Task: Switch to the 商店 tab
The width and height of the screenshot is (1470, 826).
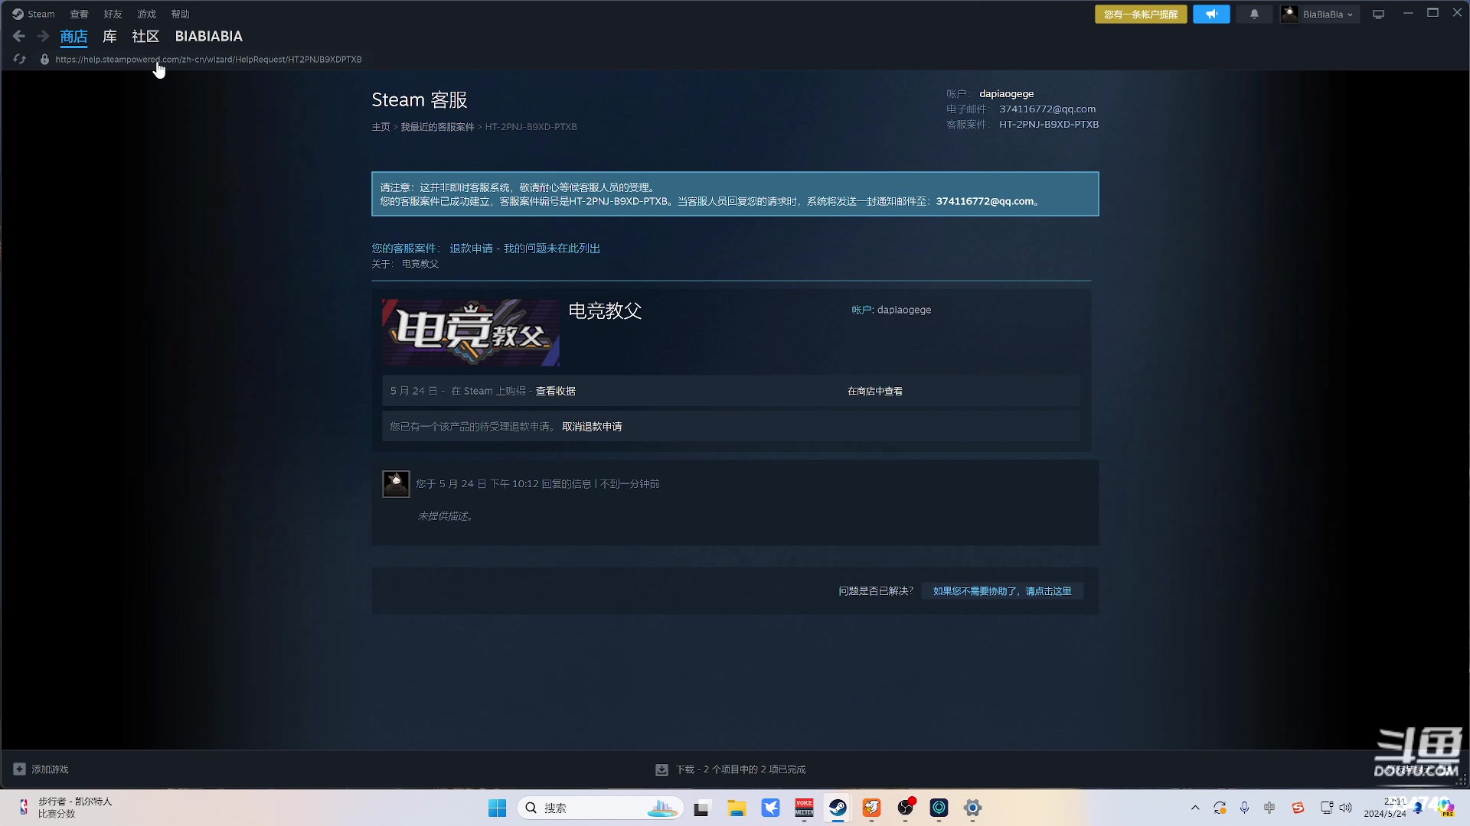Action: point(73,36)
